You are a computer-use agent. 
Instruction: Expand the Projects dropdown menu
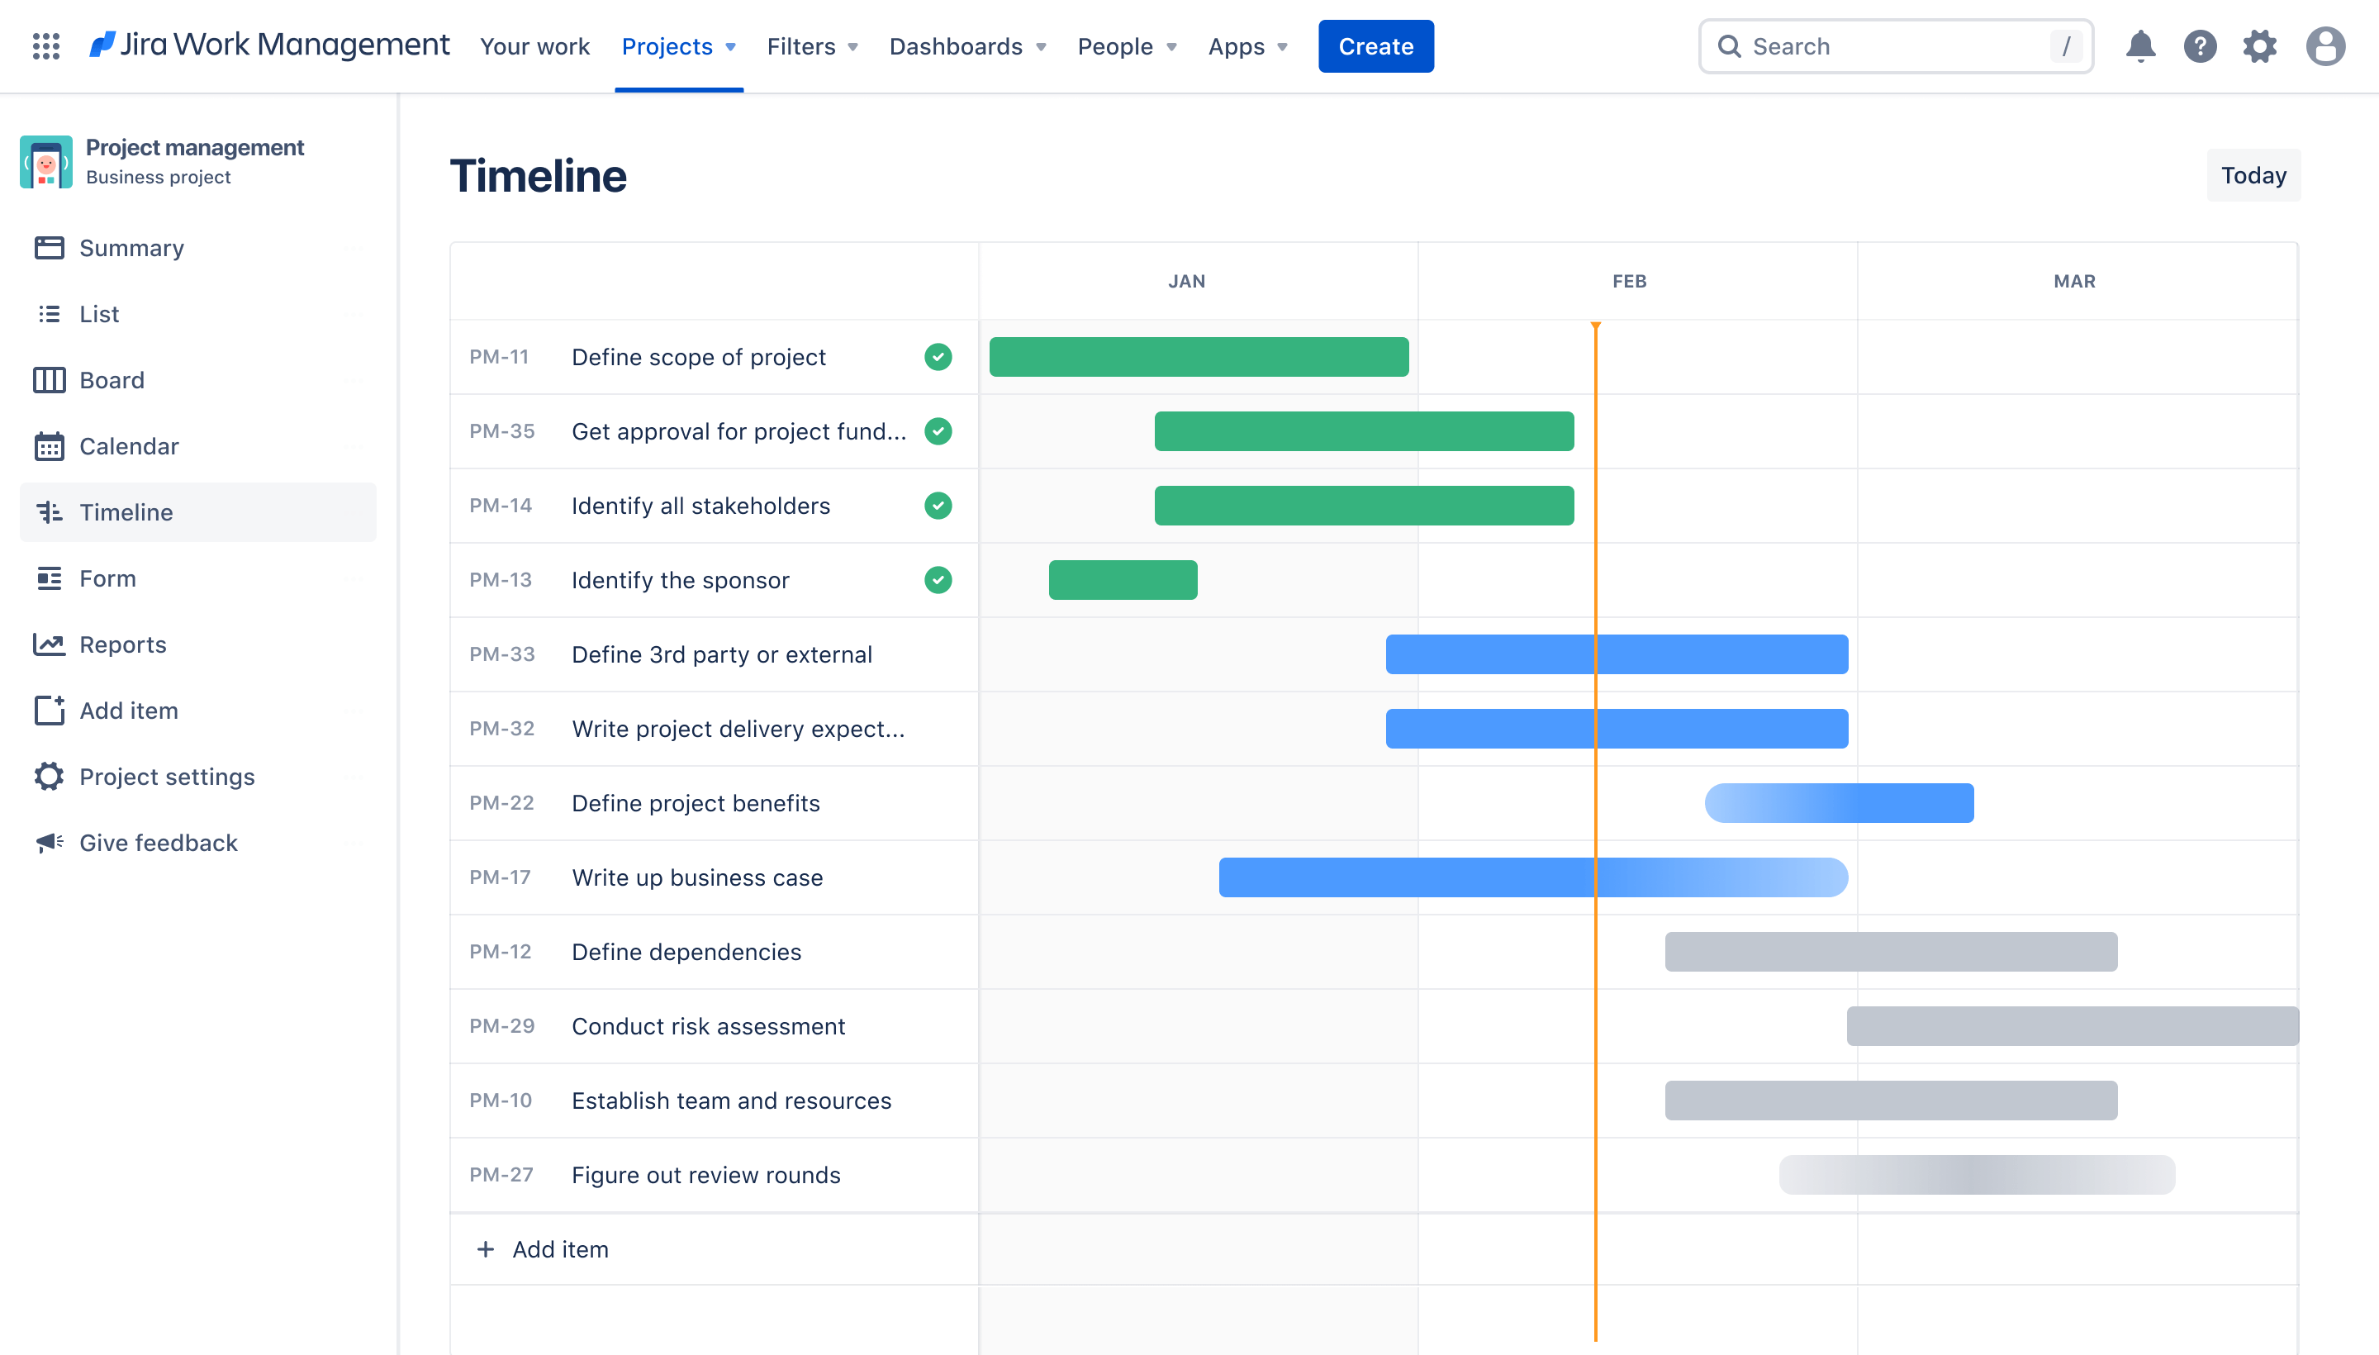click(x=678, y=45)
